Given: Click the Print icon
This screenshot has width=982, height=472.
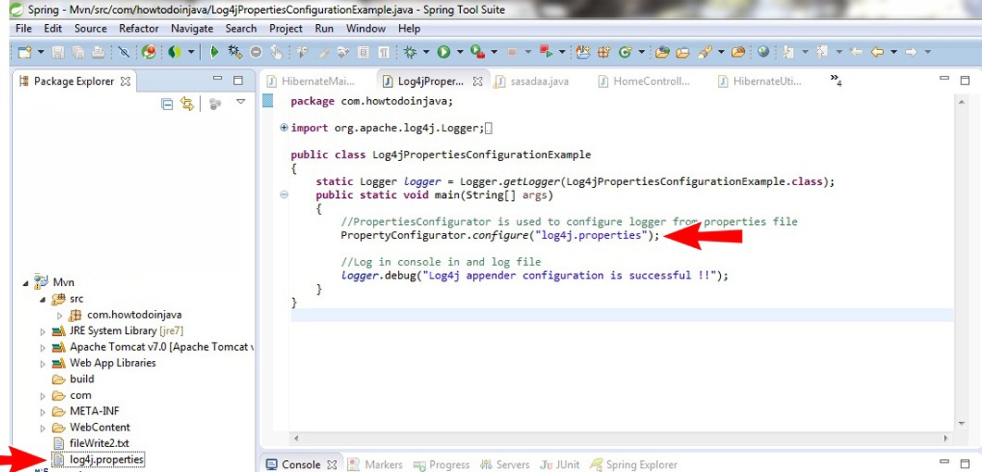Looking at the screenshot, I should pyautogui.click(x=98, y=52).
